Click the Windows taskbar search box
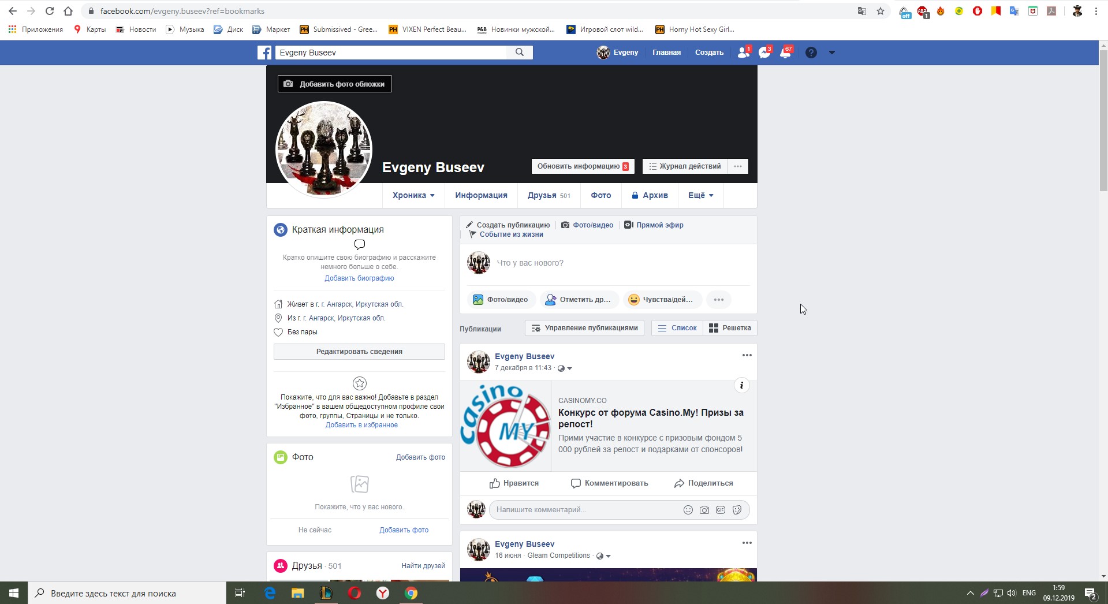Viewport: 1108px width, 604px height. pyautogui.click(x=127, y=593)
